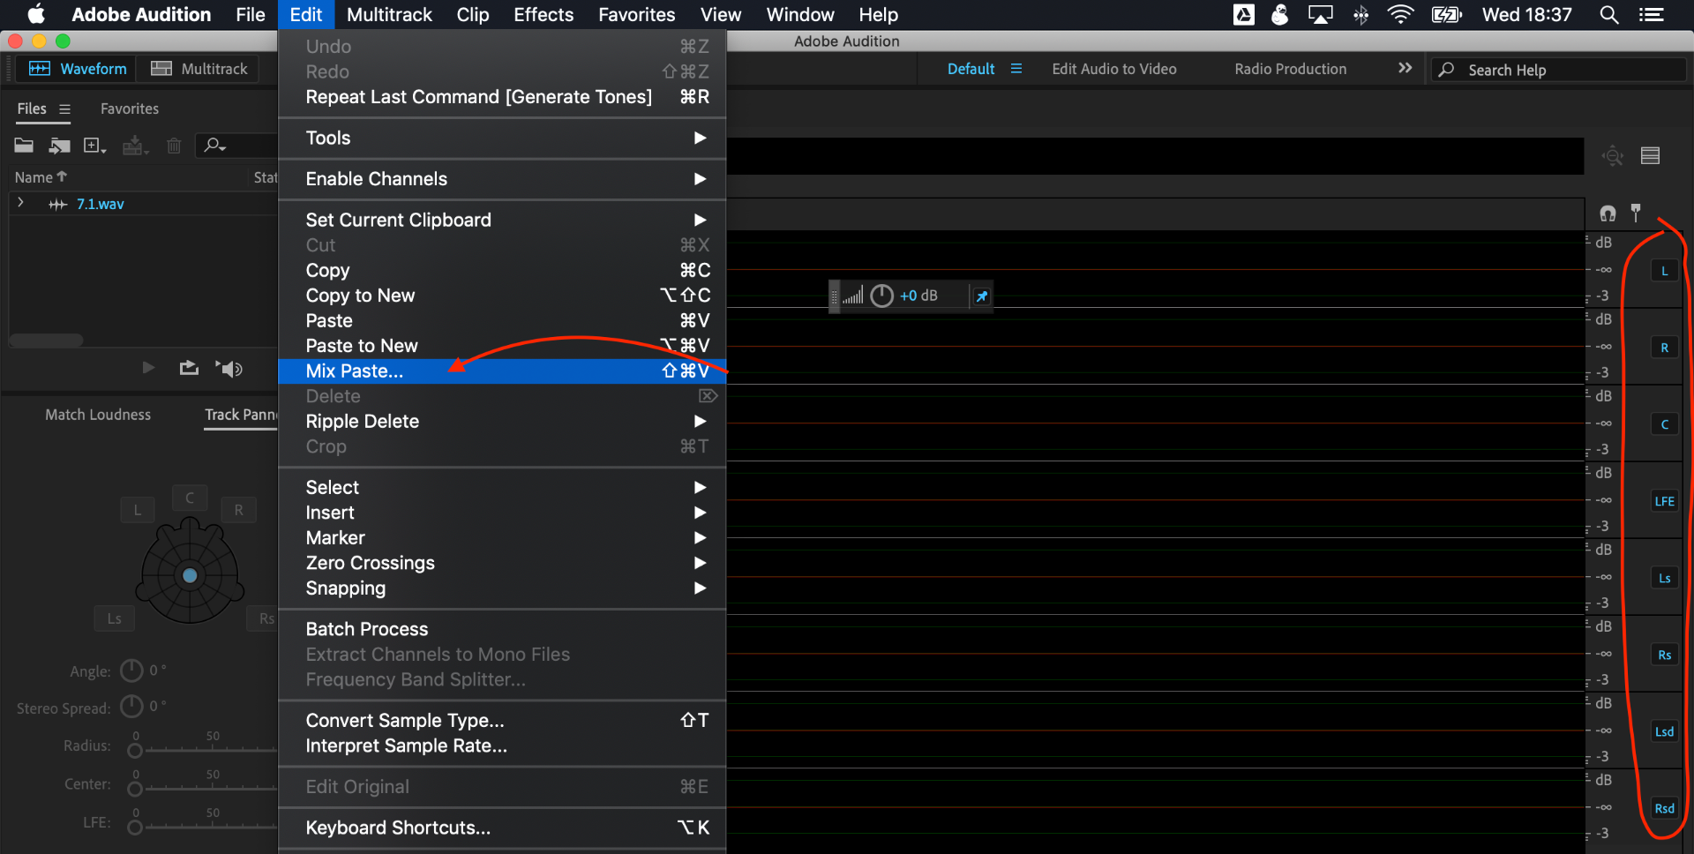This screenshot has width=1694, height=854.
Task: Open the Files panel menu icon
Action: coord(64,109)
